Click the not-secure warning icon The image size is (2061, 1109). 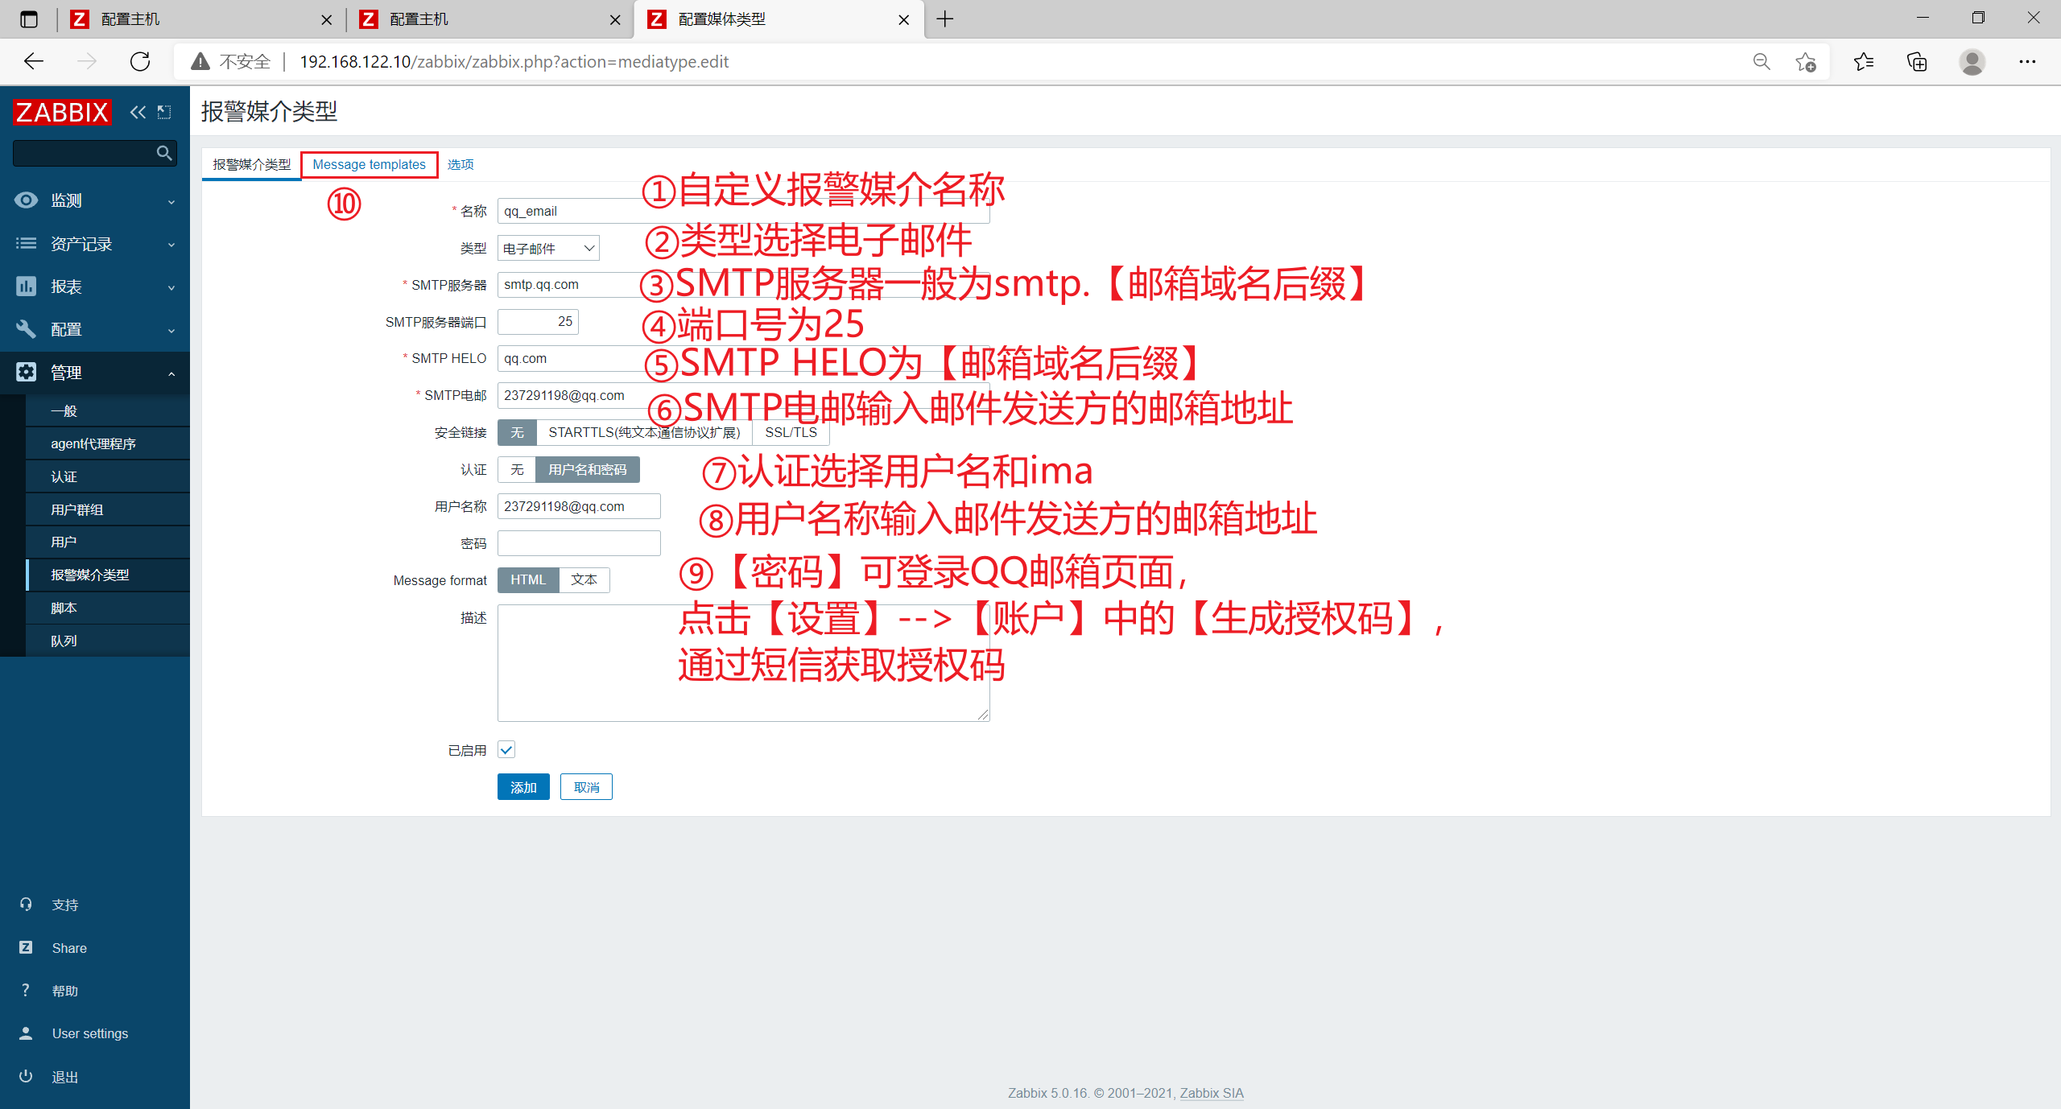point(200,62)
